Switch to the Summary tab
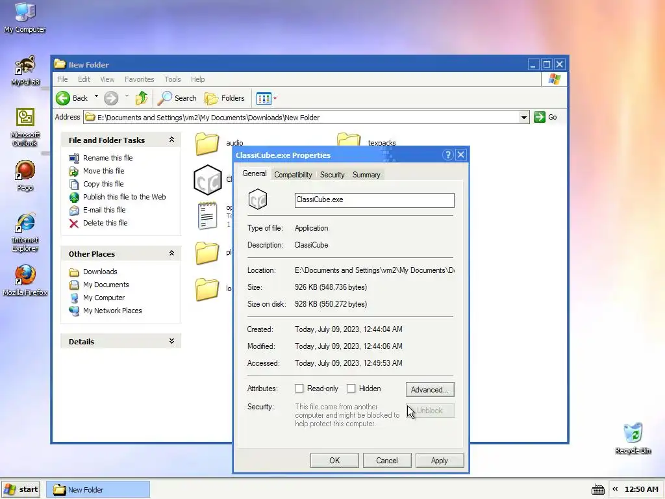The width and height of the screenshot is (665, 499). [366, 175]
